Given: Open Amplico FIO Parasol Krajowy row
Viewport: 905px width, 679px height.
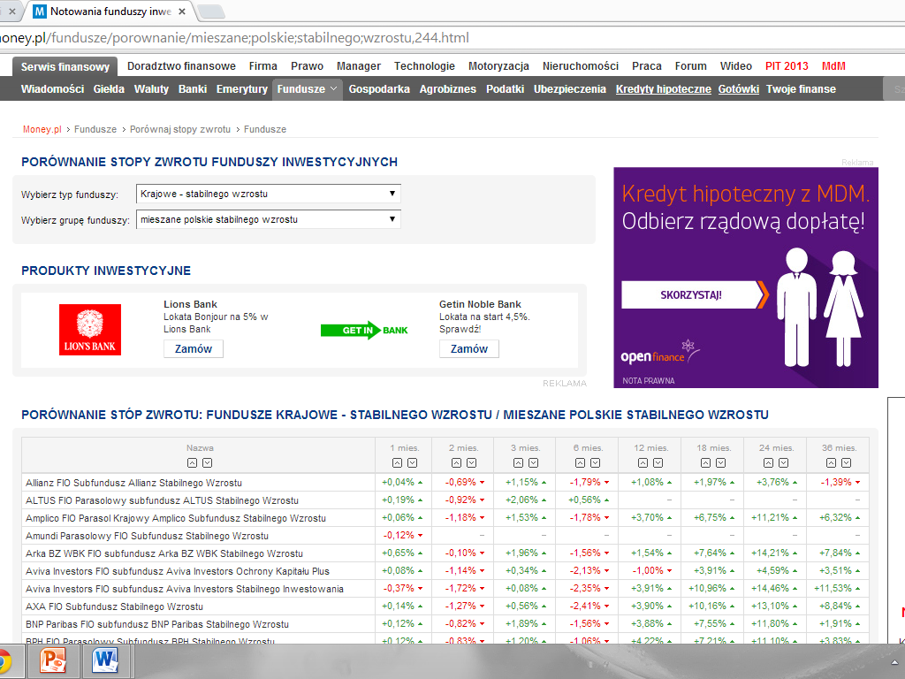Looking at the screenshot, I should click(x=176, y=518).
